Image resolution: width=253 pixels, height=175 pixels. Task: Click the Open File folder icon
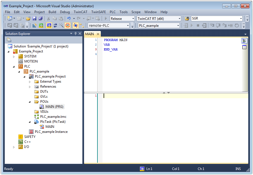click(28, 19)
